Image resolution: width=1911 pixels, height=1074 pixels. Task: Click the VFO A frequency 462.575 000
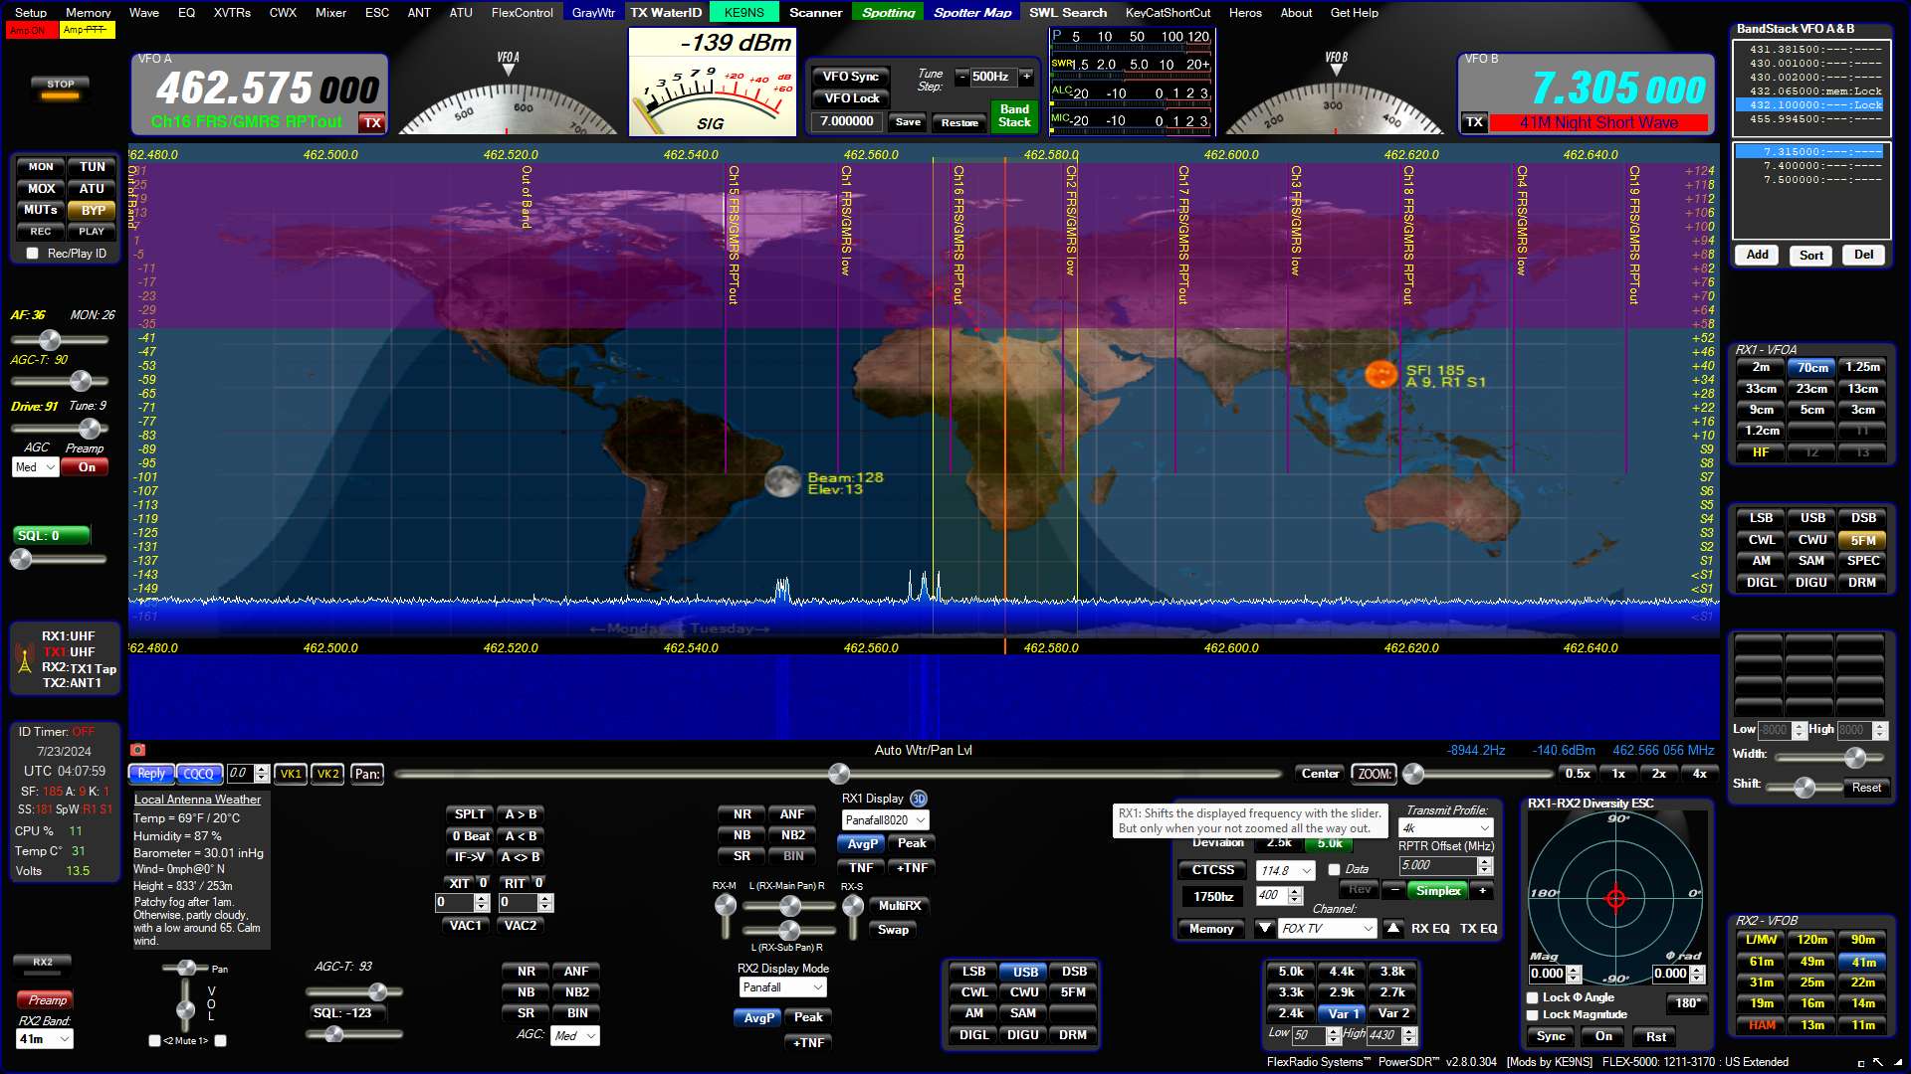268,89
